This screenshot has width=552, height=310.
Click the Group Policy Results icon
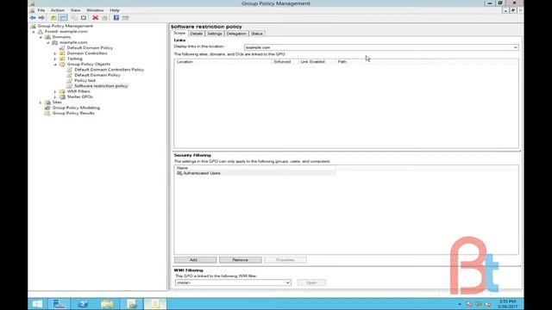coord(47,113)
